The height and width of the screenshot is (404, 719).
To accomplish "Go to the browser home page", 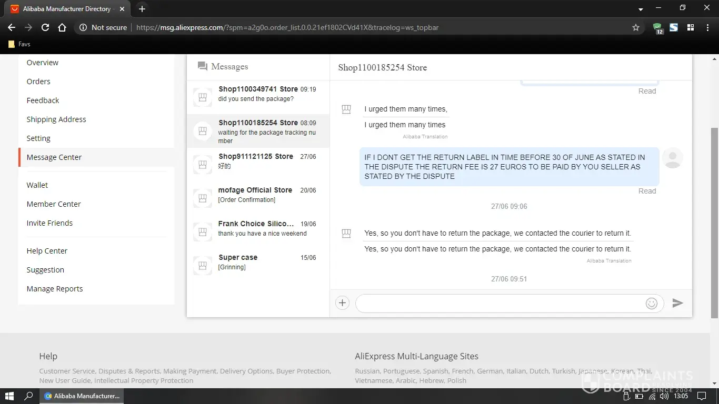I will tap(62, 27).
